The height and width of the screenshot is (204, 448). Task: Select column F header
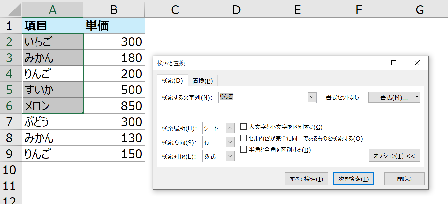tap(359, 9)
